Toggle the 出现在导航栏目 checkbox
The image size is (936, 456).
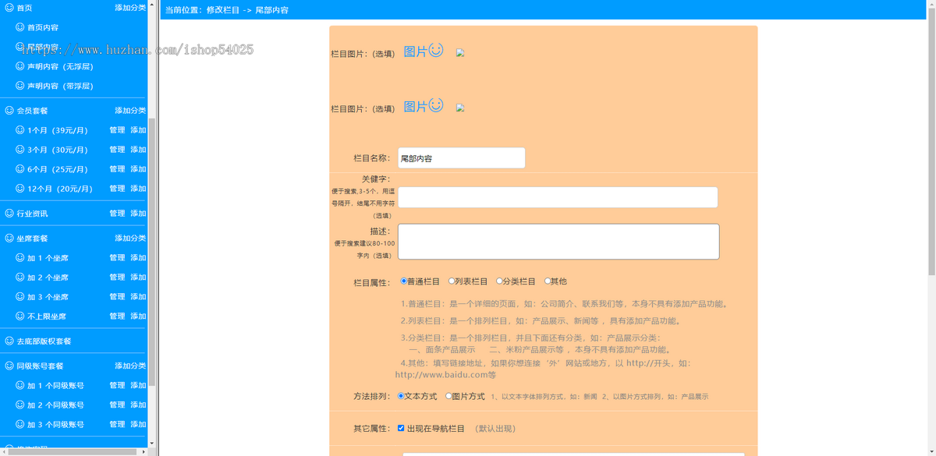pos(401,428)
